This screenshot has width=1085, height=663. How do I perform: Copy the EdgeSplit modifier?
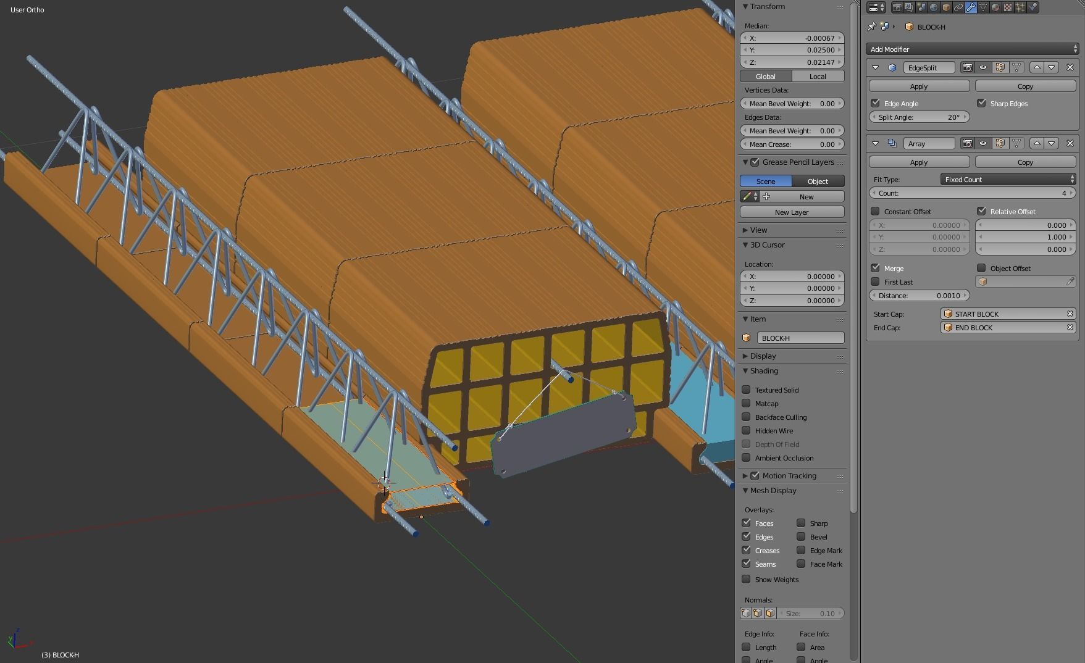point(1025,86)
